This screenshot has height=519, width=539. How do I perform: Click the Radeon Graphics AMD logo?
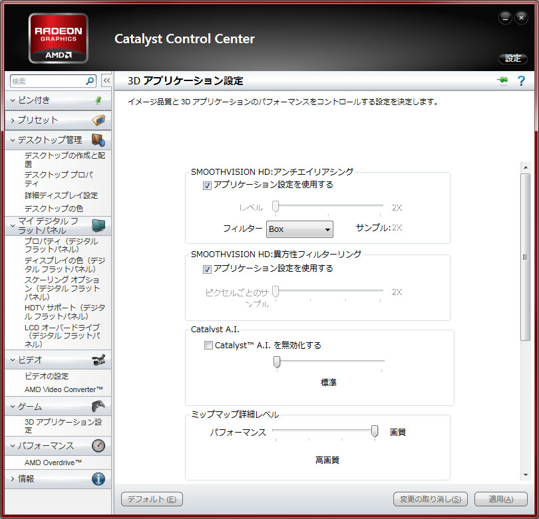click(59, 39)
